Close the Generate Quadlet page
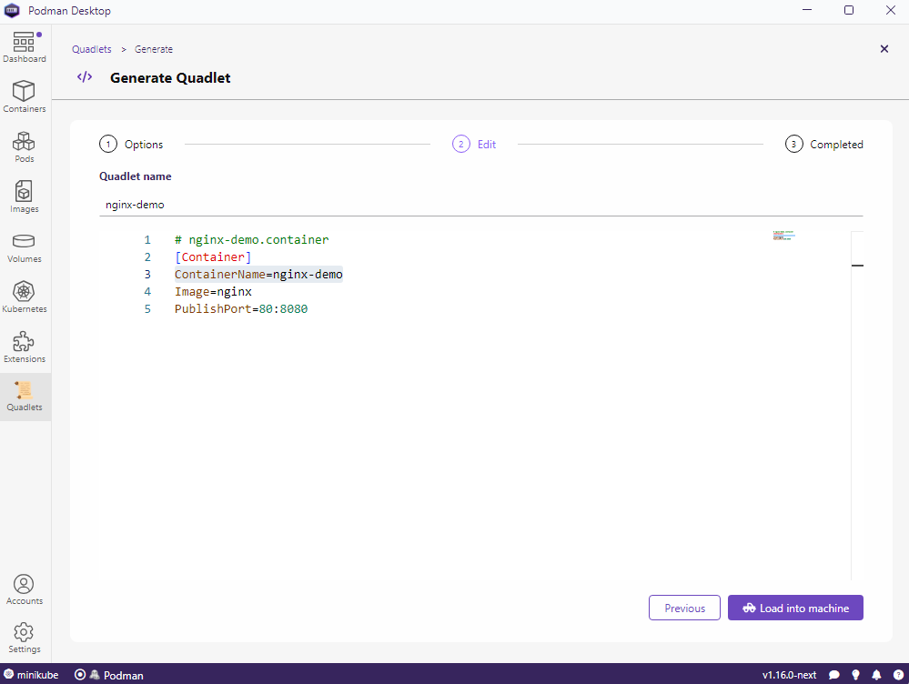909x684 pixels. tap(884, 49)
